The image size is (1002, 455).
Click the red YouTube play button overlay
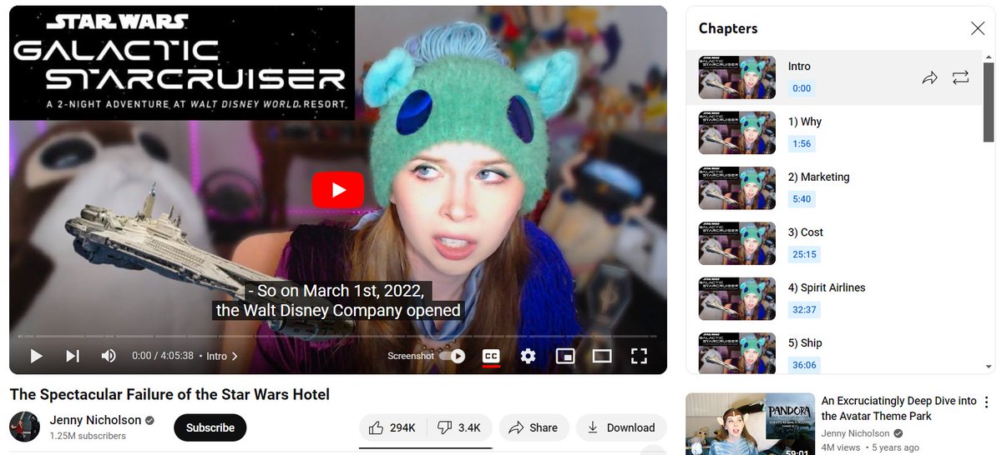click(x=338, y=190)
